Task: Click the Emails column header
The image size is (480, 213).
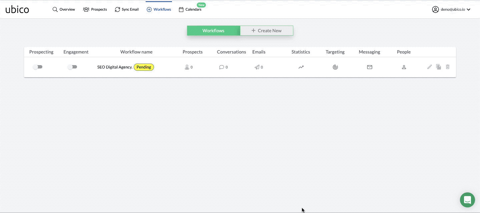Action: point(259,52)
